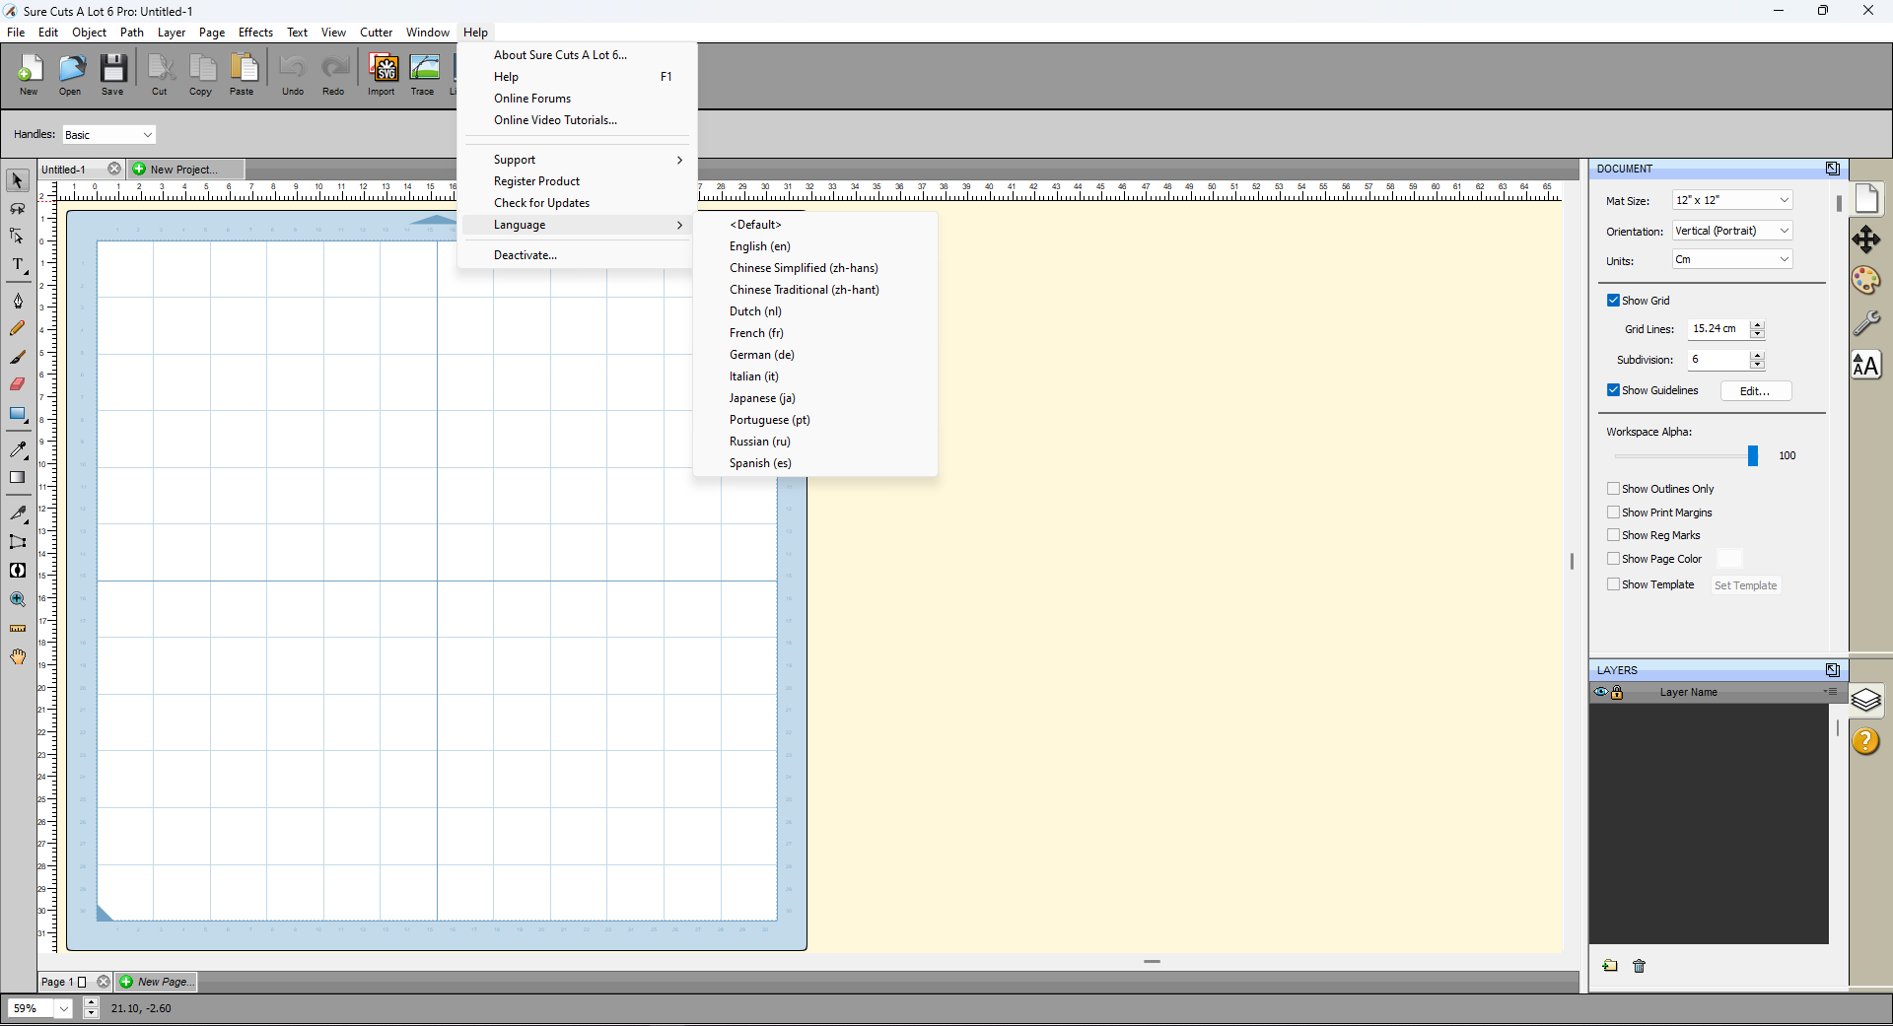Viewport: 1893px width, 1026px height.
Task: Click the Trace image toolbar icon
Action: pyautogui.click(x=423, y=75)
